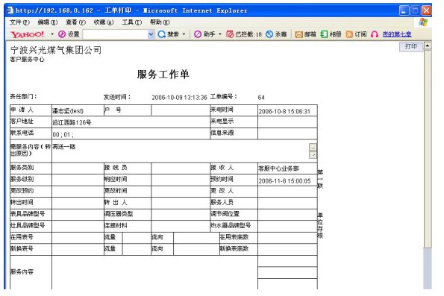
Task: Expand the 搜索 button dropdown arrow
Action: point(184,34)
